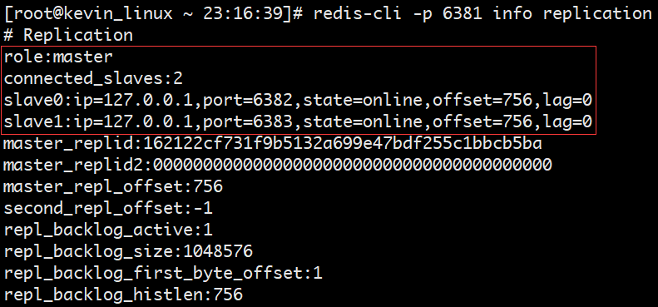Click the repl_backlog_size:1048576 line
The width and height of the screenshot is (658, 307).
[x=128, y=251]
